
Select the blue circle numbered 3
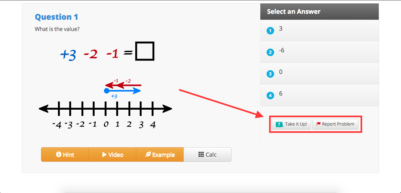(x=270, y=74)
